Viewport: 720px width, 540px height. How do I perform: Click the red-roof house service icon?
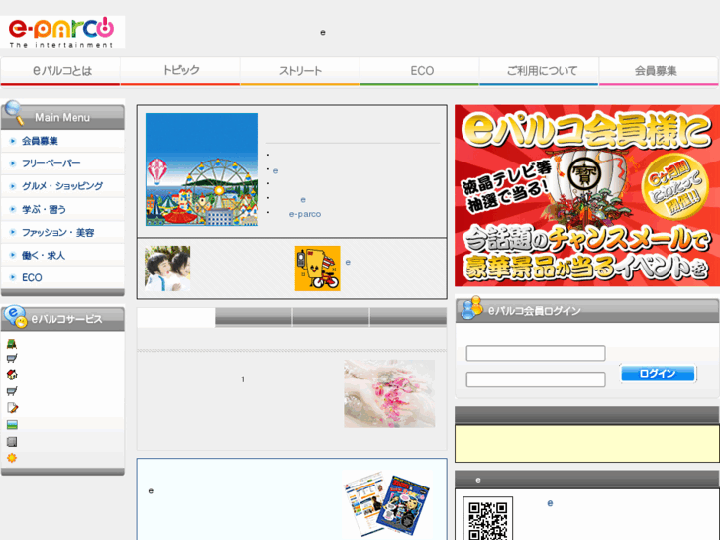(12, 375)
